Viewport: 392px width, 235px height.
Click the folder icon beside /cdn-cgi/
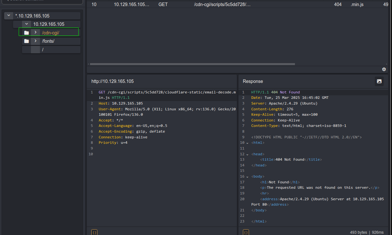[x=26, y=33]
